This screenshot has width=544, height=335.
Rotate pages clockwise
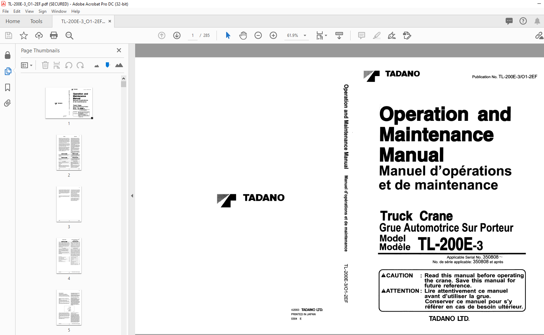coord(80,65)
